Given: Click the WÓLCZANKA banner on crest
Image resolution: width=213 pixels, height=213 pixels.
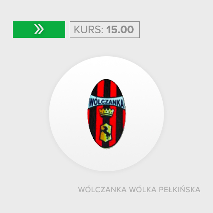Looking at the screenshot, I should click(x=106, y=102).
